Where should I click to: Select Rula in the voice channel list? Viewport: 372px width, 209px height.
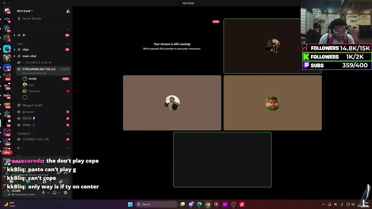pyautogui.click(x=46, y=85)
